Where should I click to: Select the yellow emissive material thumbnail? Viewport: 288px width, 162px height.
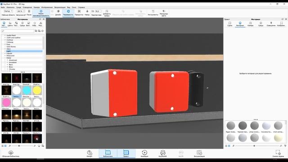37,90
